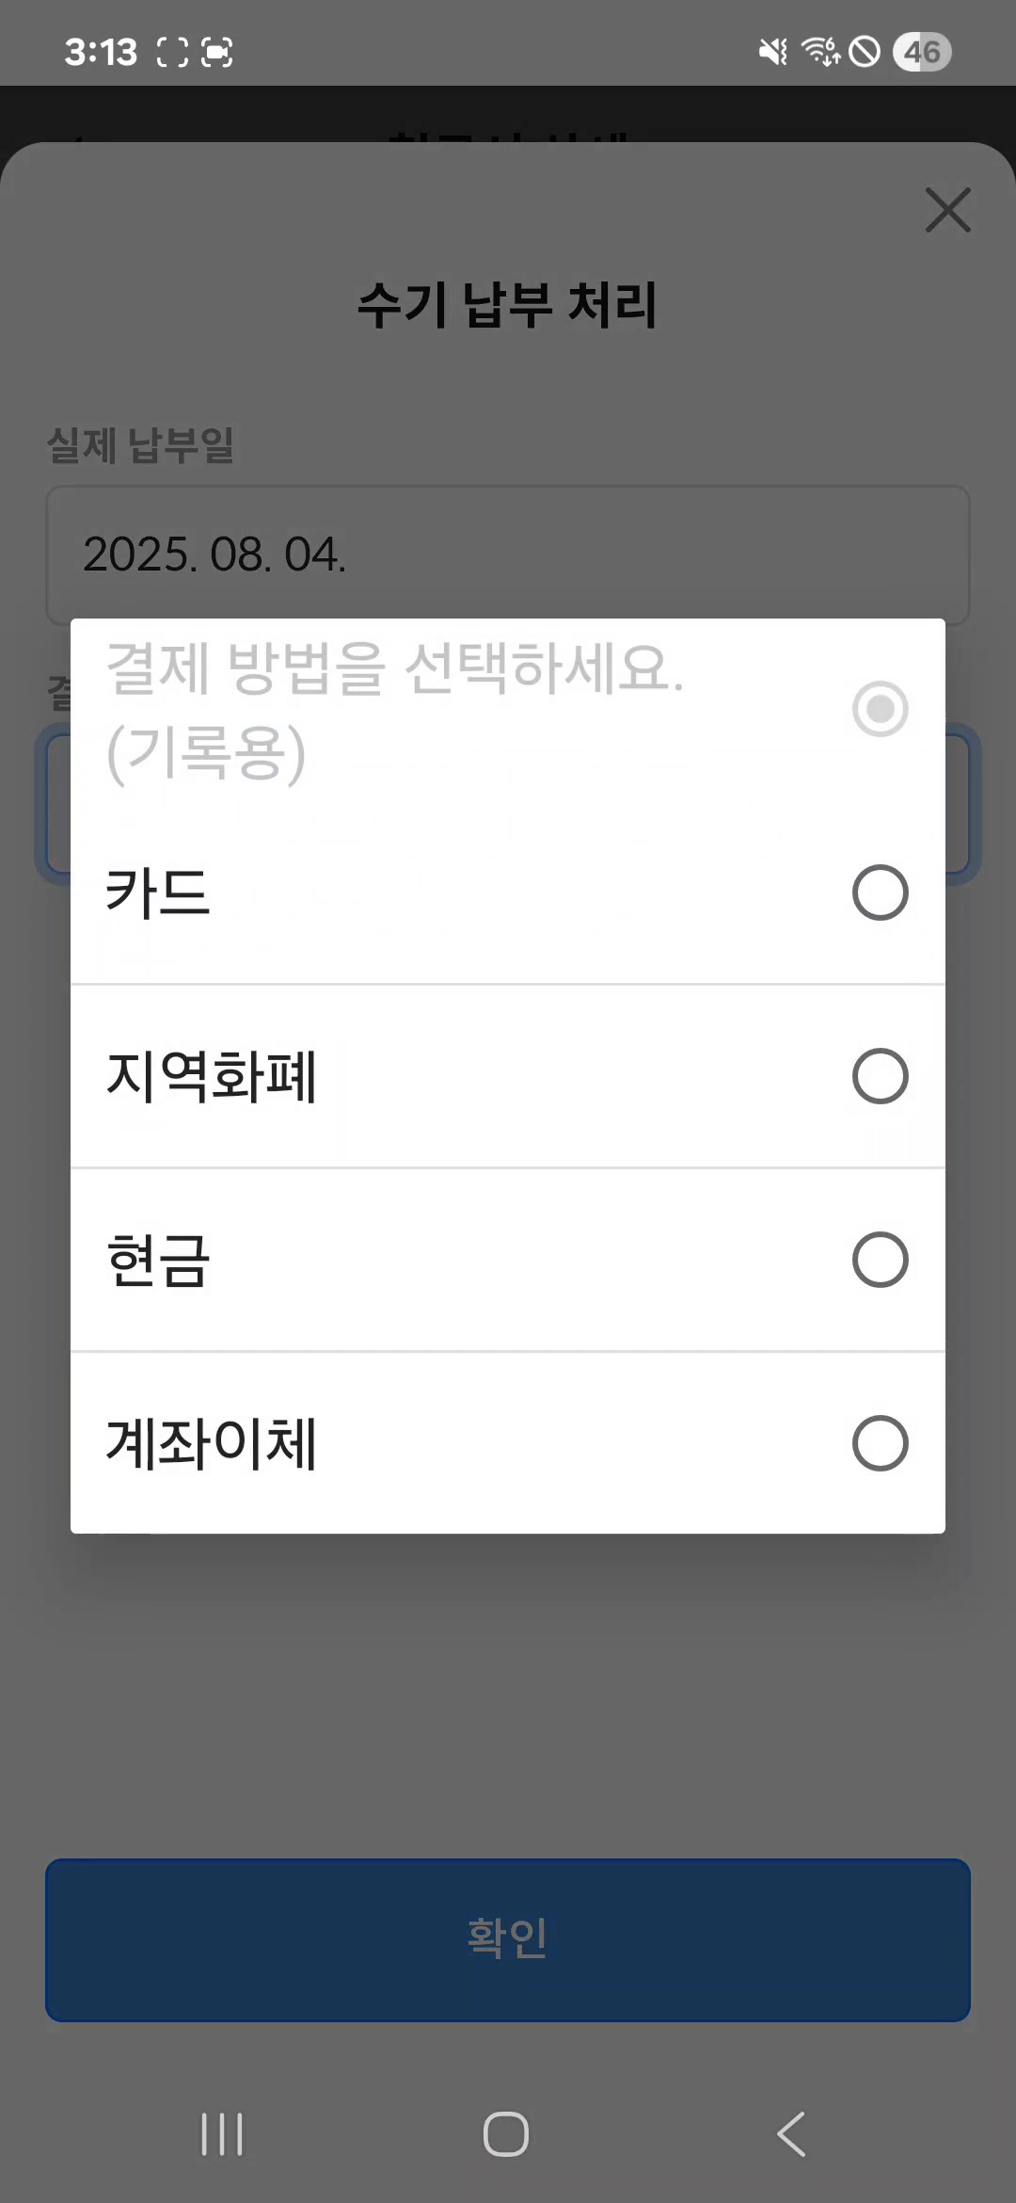Open the recent apps navigation icon
Image resolution: width=1016 pixels, height=2203 pixels.
[222, 2133]
